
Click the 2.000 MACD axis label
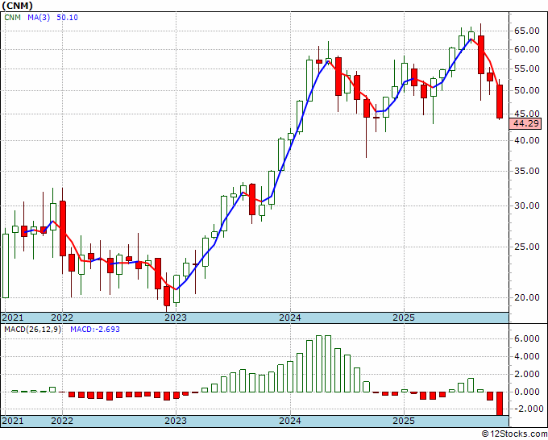[527, 374]
